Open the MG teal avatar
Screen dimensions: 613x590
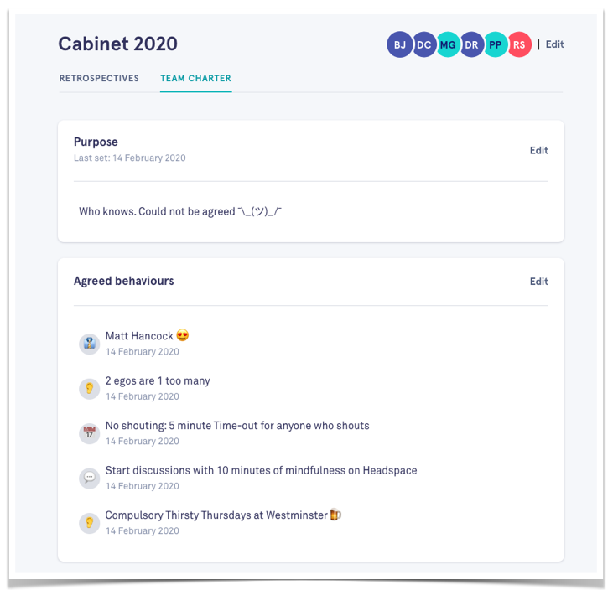(448, 44)
